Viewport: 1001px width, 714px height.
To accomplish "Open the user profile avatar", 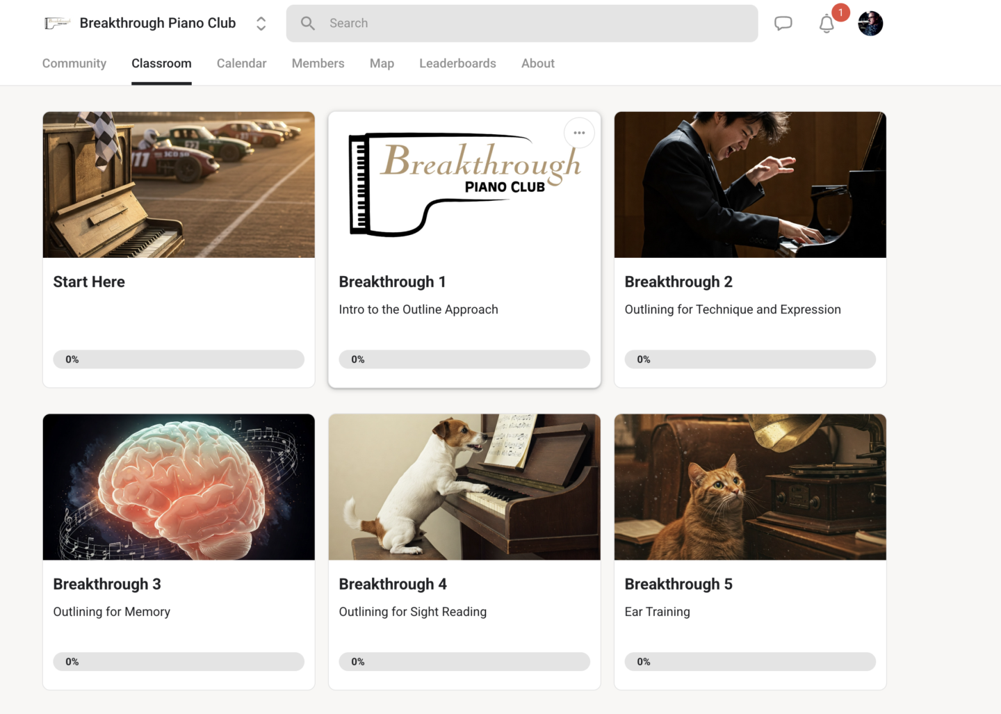I will pyautogui.click(x=870, y=24).
